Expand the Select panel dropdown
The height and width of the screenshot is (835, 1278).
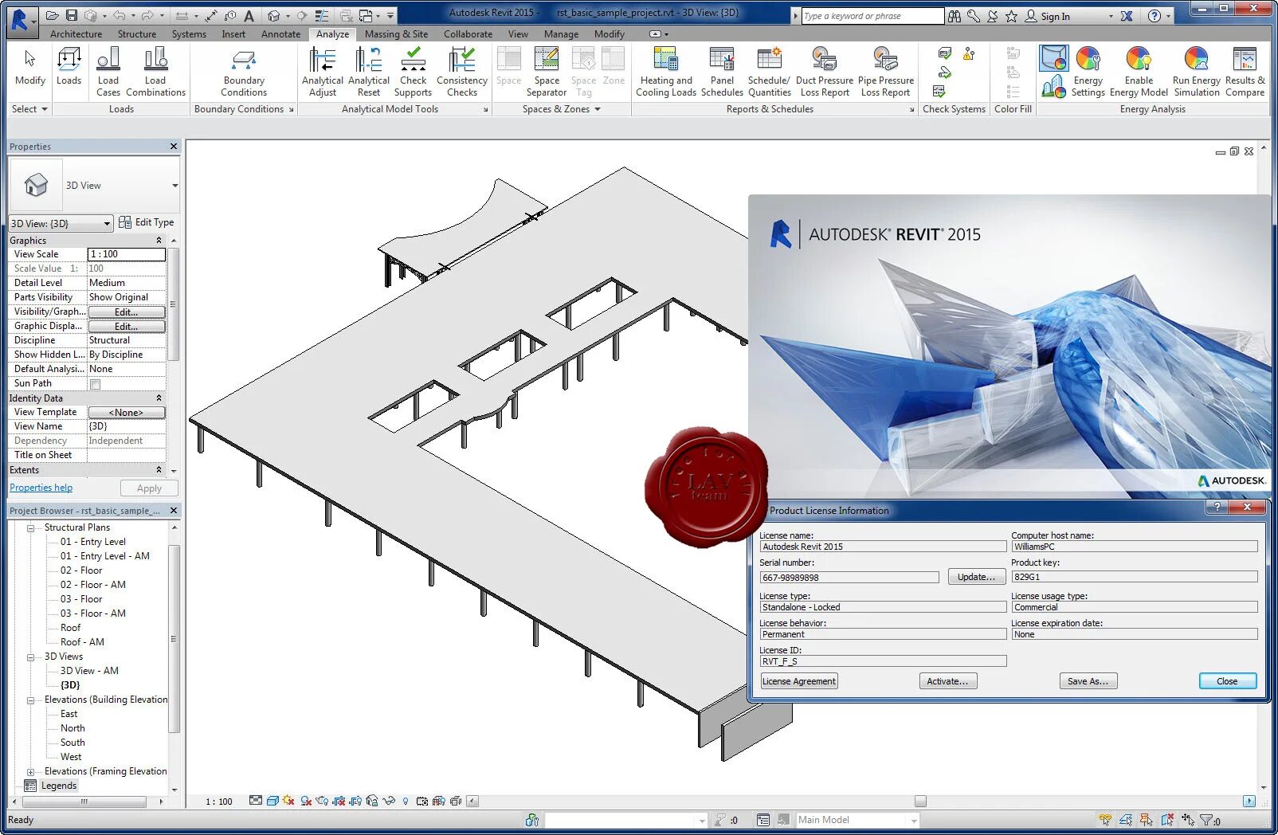pos(29,109)
